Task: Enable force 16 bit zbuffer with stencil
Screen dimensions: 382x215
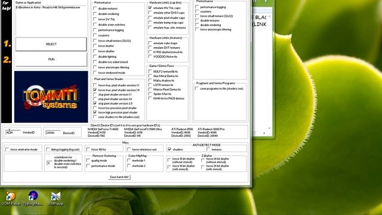Action: coord(169,167)
